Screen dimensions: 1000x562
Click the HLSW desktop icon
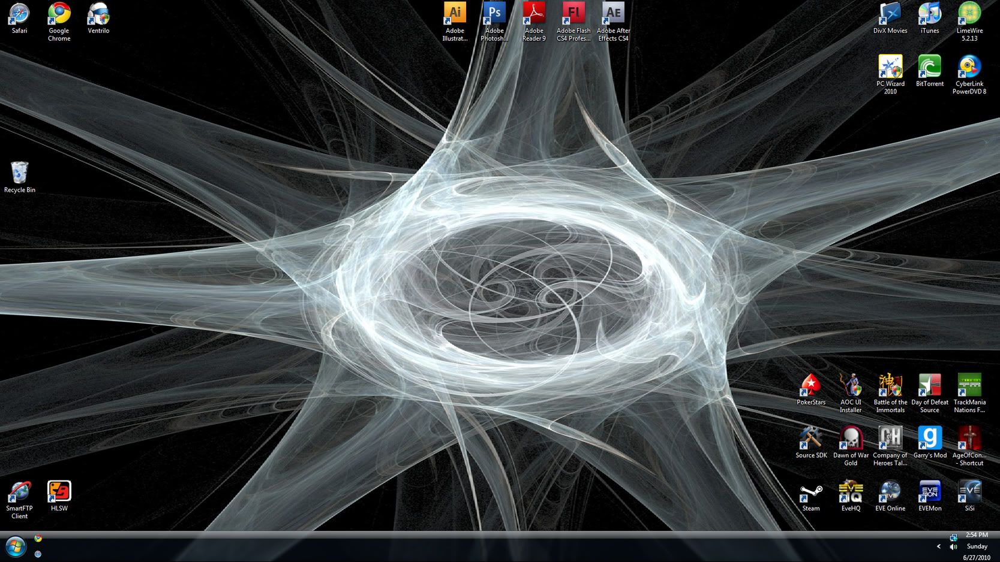(59, 495)
